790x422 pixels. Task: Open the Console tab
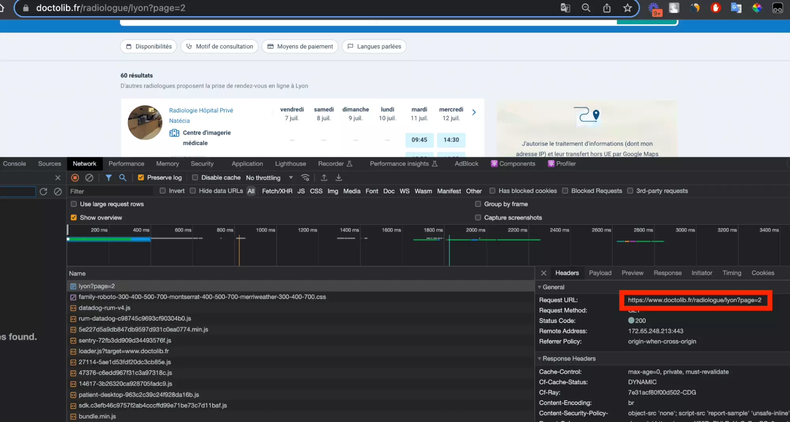click(15, 164)
